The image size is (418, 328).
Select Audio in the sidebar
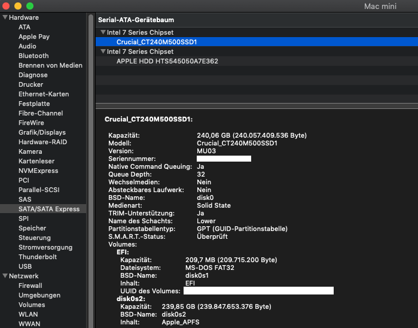(x=28, y=46)
